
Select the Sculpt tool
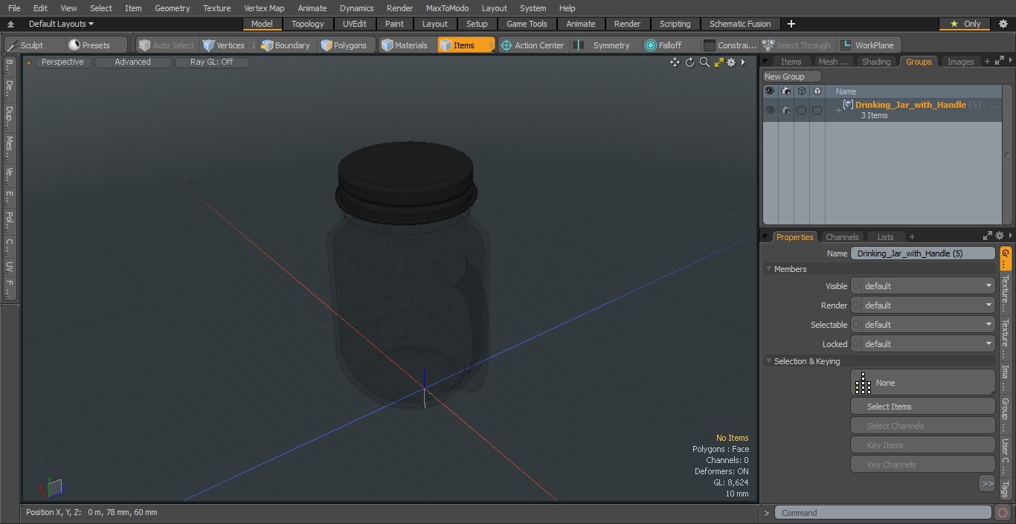32,45
